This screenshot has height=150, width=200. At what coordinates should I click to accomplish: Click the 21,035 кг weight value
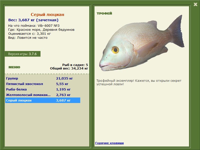64,78
